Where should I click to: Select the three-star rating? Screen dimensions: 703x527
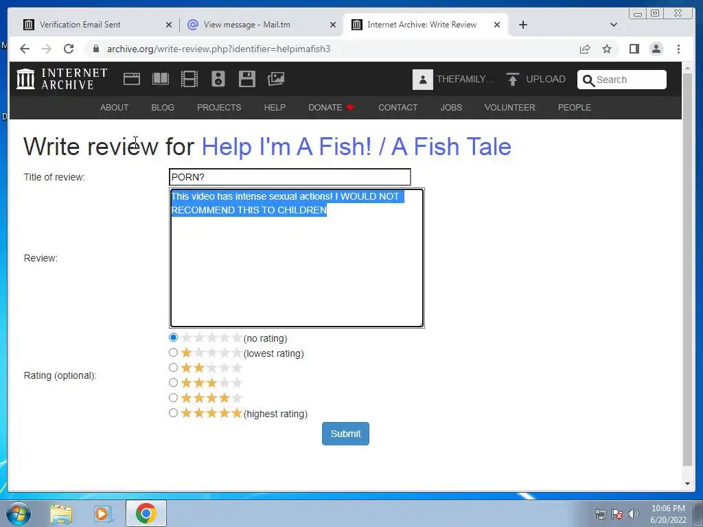point(173,383)
